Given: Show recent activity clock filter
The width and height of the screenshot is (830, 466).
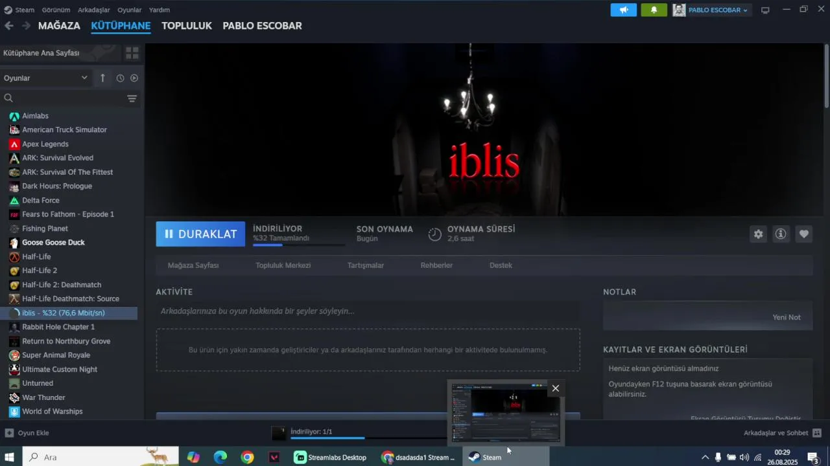Looking at the screenshot, I should click(x=120, y=78).
